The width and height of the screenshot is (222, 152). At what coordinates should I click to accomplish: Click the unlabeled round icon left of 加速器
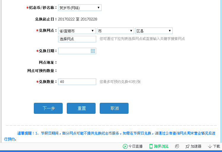point(177,146)
